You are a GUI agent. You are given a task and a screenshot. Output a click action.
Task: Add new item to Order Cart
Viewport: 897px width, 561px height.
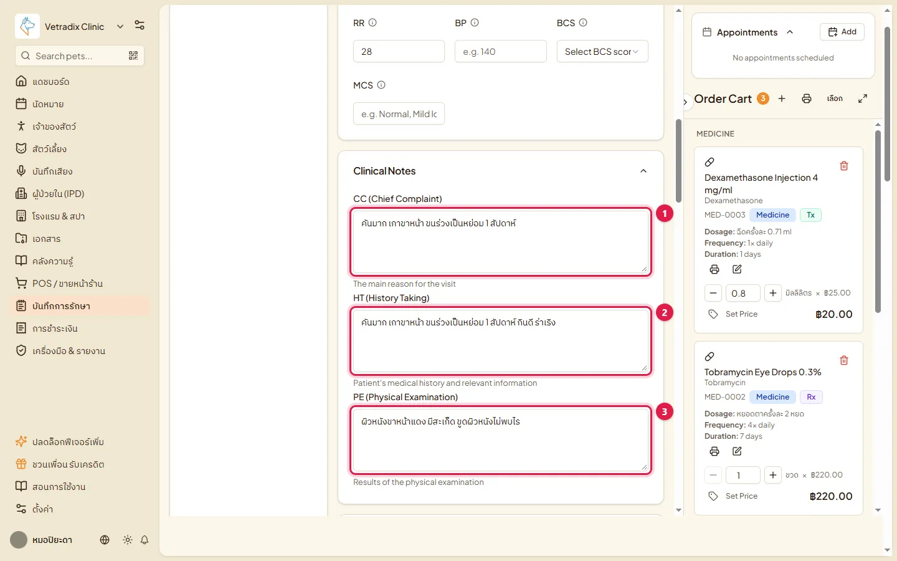[x=782, y=98]
